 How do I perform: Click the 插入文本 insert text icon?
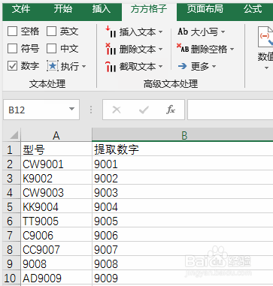(x=111, y=32)
